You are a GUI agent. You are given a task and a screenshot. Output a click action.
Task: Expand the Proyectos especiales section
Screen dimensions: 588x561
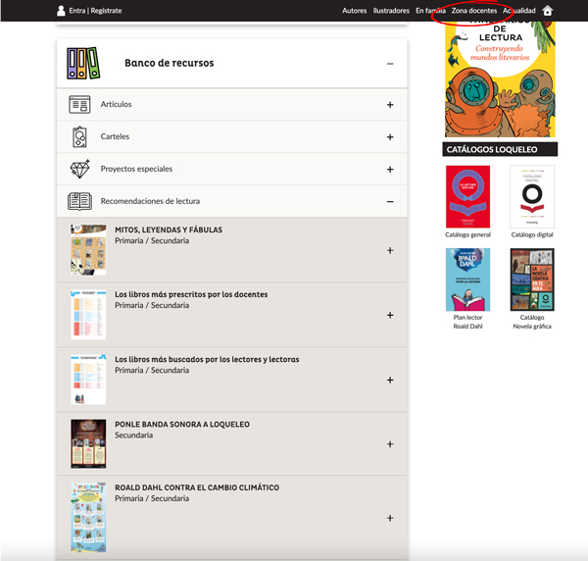[x=390, y=170]
